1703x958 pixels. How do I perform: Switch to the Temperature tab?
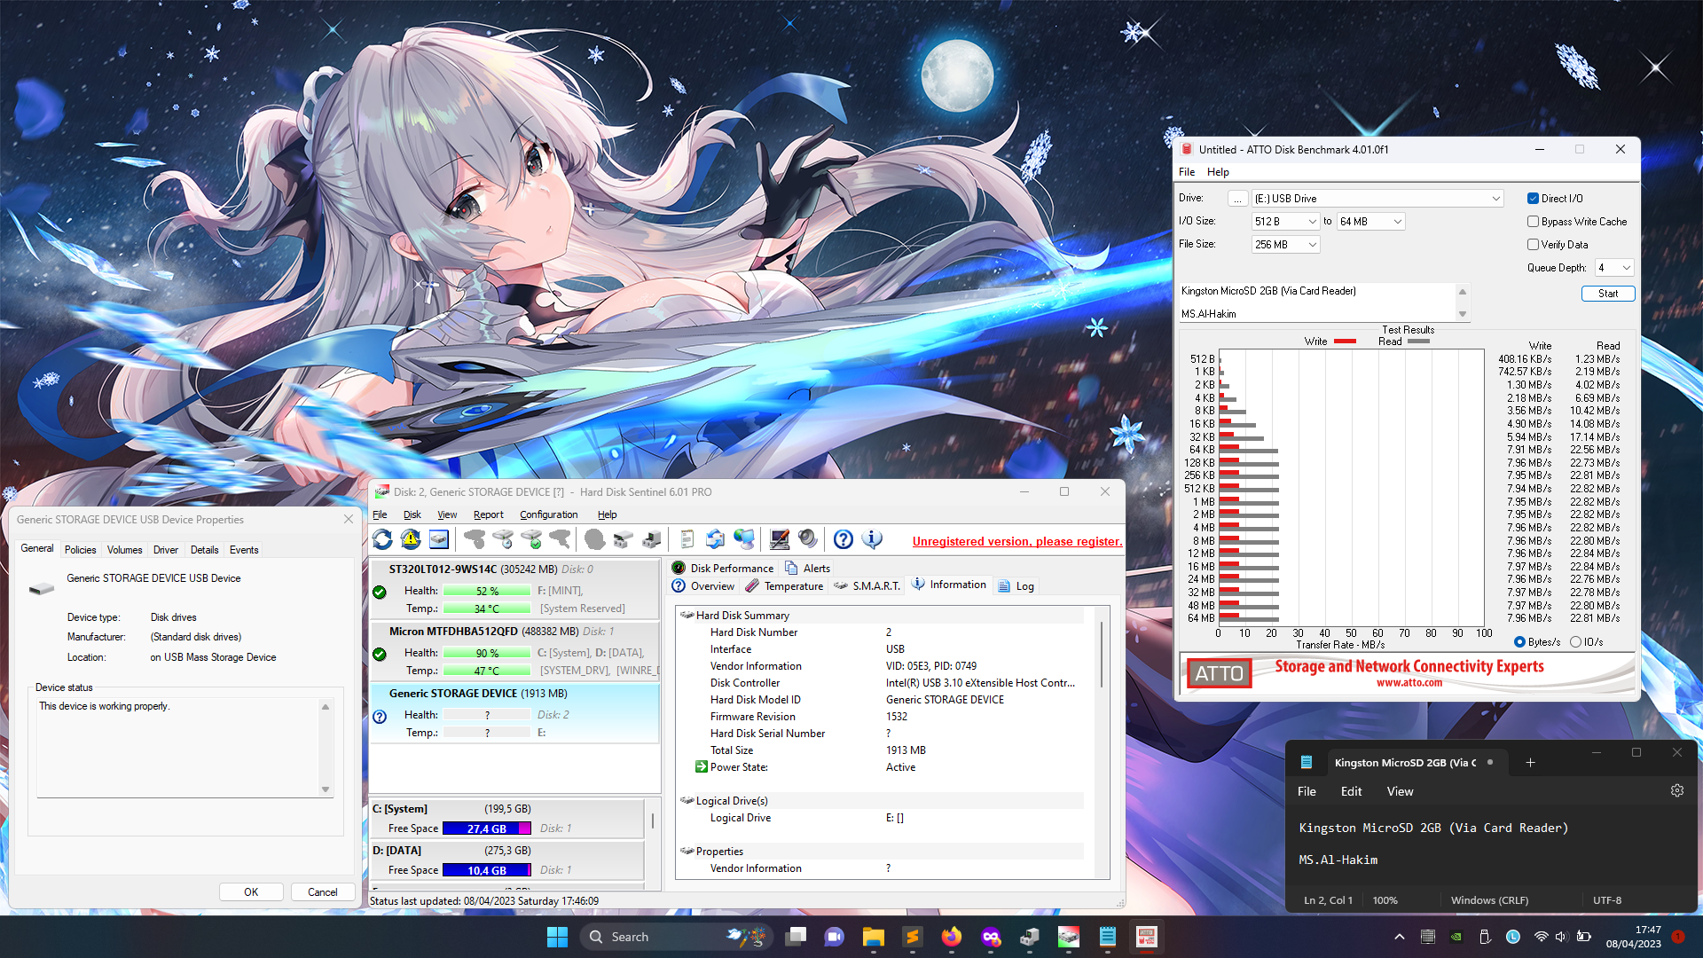tap(785, 586)
